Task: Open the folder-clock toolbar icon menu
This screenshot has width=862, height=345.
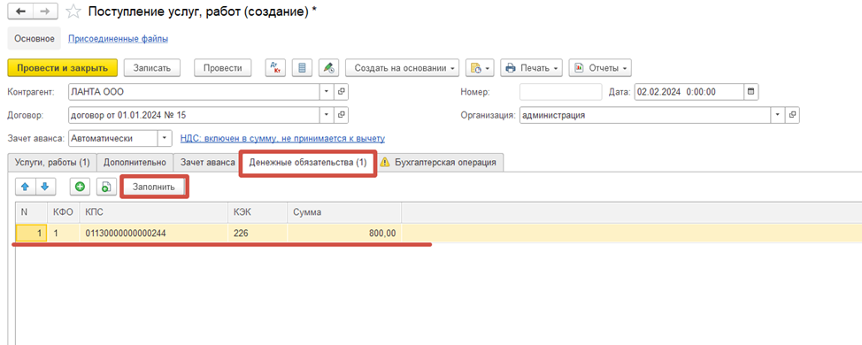Action: (x=480, y=68)
